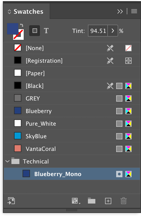
Task: Select the [Paper] swatch
Action: click(x=72, y=73)
